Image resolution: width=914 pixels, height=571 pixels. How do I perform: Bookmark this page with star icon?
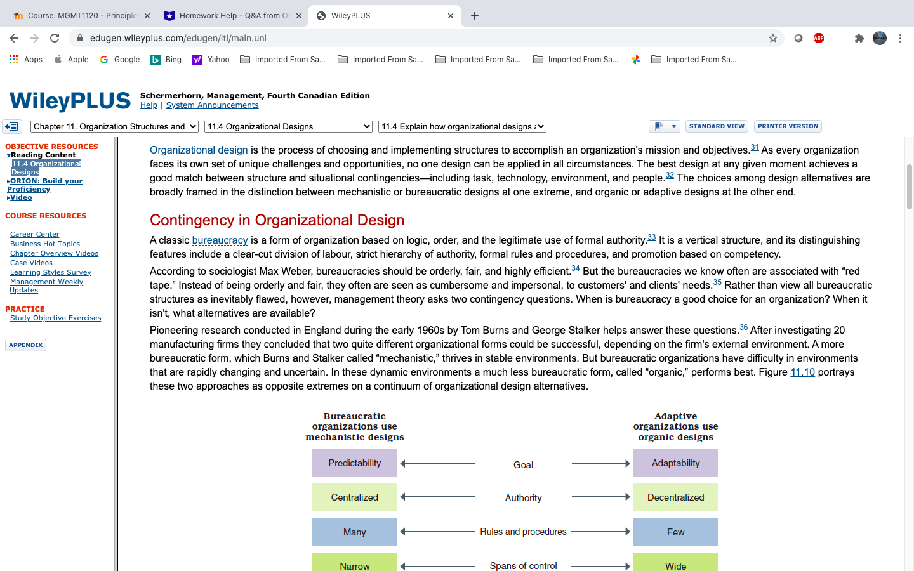tap(772, 38)
